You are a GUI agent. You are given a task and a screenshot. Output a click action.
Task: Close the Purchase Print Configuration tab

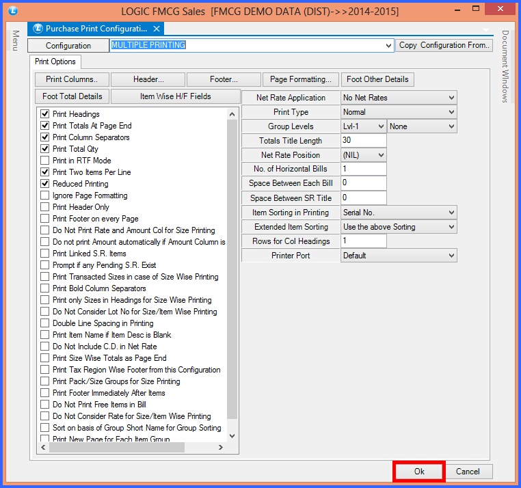tap(157, 29)
